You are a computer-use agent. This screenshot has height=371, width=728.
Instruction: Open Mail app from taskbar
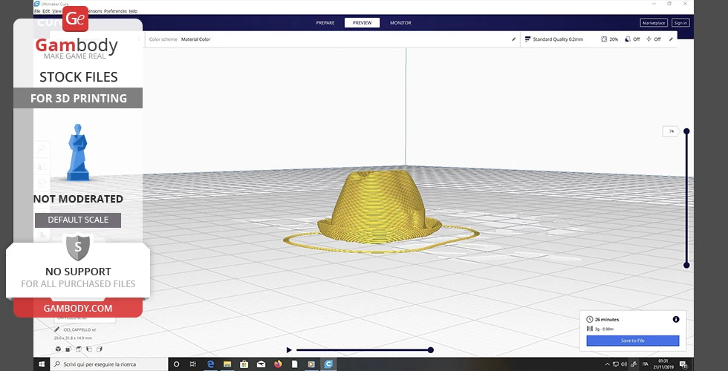coord(261,364)
